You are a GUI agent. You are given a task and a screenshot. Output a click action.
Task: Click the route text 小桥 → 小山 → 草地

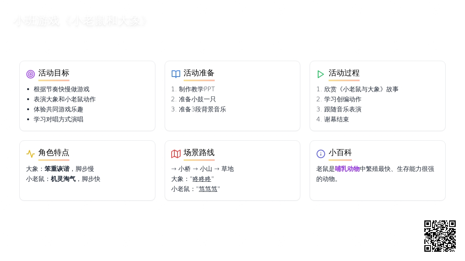[202, 169]
